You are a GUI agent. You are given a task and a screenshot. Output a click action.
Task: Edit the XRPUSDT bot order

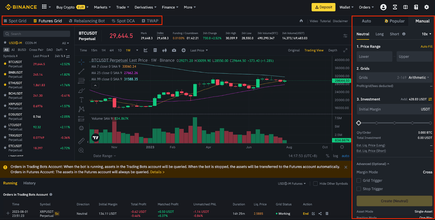tap(313, 214)
